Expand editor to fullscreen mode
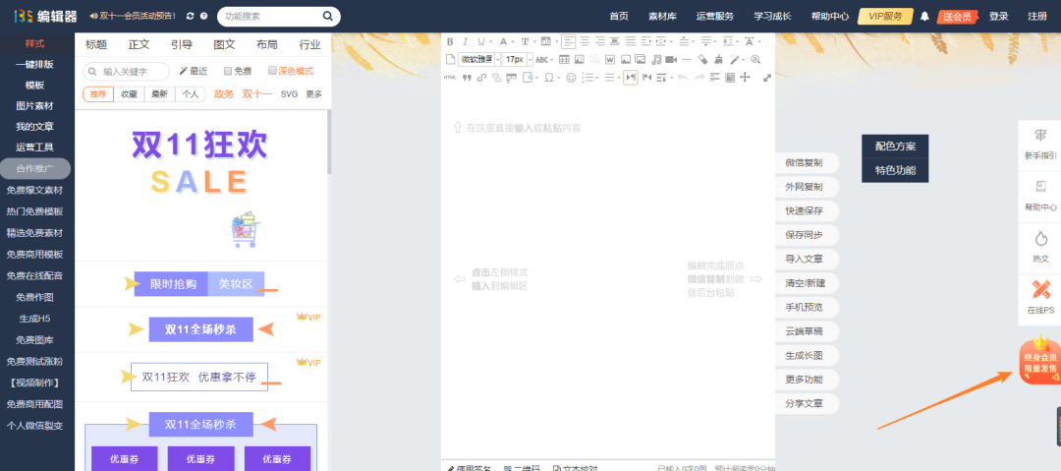The width and height of the screenshot is (1061, 471). coord(767,78)
